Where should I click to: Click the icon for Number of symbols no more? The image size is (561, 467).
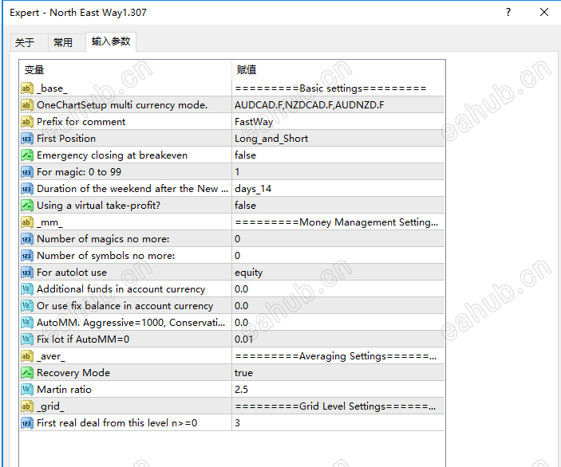(27, 256)
